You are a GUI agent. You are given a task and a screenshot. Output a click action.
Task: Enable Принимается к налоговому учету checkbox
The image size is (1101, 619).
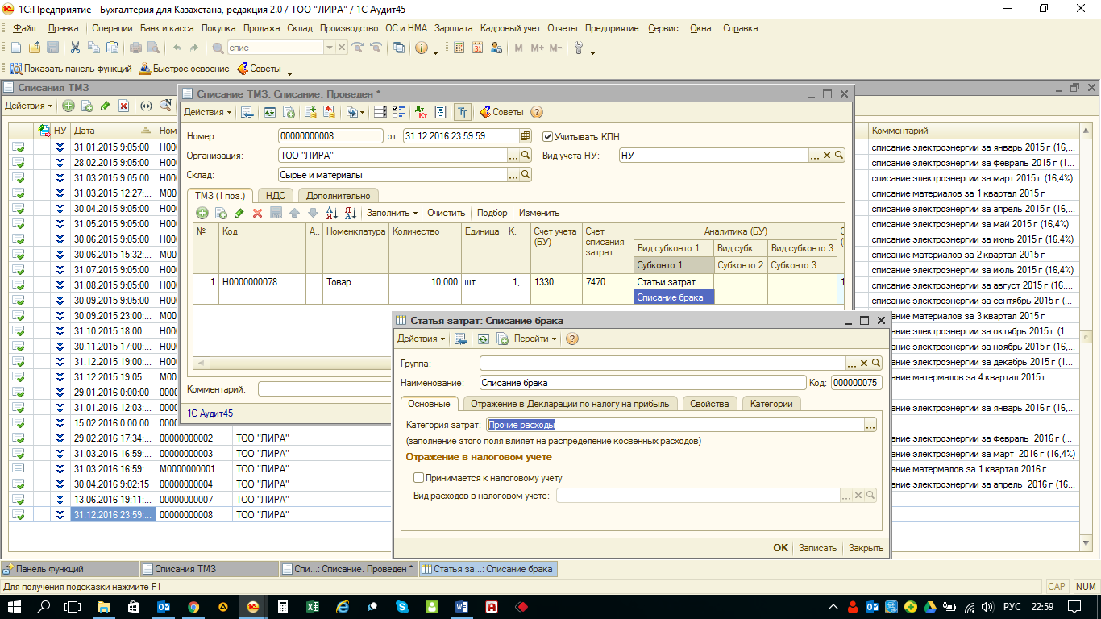pyautogui.click(x=418, y=478)
